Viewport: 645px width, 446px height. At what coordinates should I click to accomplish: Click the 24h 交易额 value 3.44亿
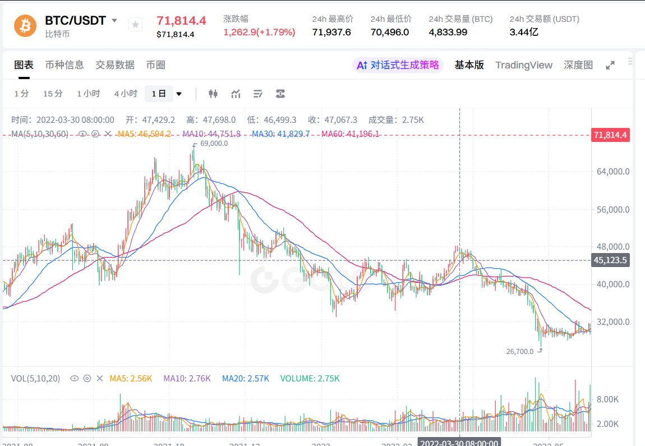pyautogui.click(x=524, y=32)
